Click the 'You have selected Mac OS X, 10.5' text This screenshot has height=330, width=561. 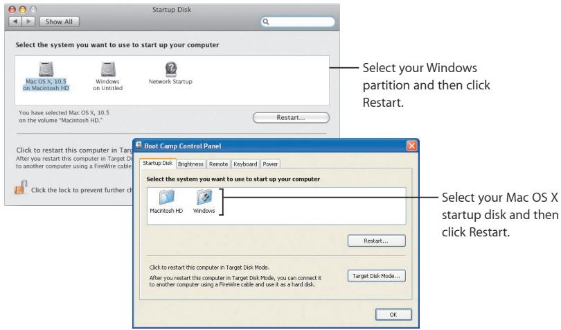[64, 112]
